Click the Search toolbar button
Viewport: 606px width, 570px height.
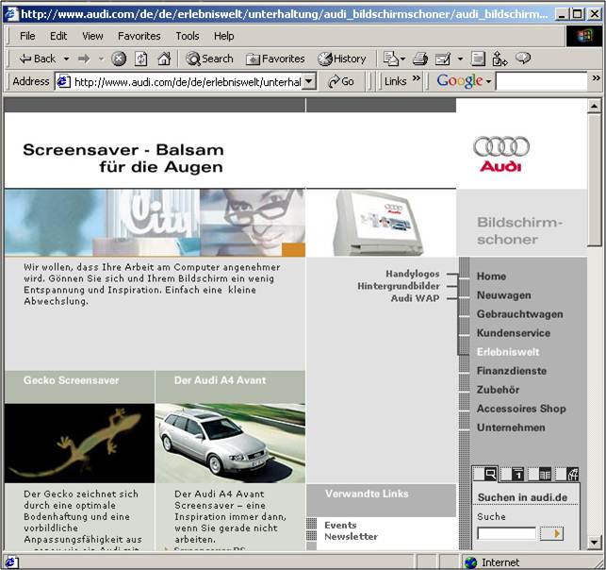209,59
